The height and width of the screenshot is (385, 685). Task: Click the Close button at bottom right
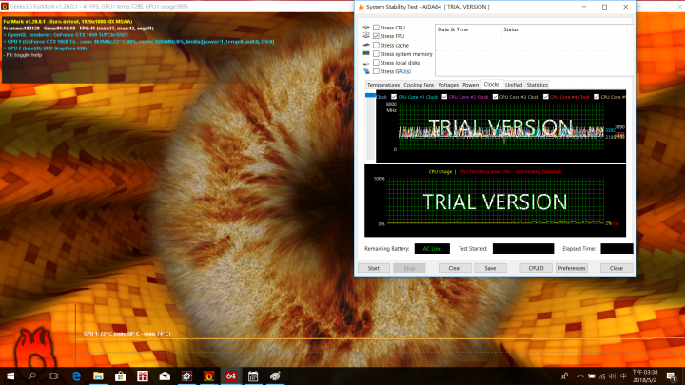pyautogui.click(x=616, y=268)
